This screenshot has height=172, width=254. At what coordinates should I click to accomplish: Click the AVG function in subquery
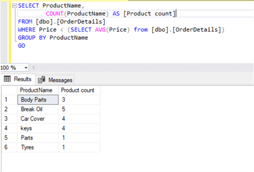100,30
